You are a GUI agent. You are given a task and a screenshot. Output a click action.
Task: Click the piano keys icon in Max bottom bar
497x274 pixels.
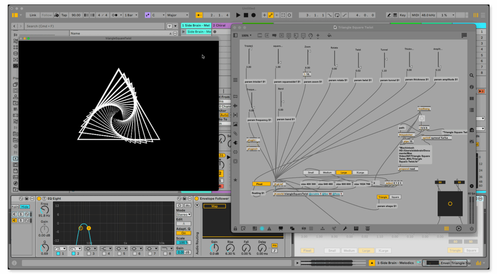click(356, 229)
